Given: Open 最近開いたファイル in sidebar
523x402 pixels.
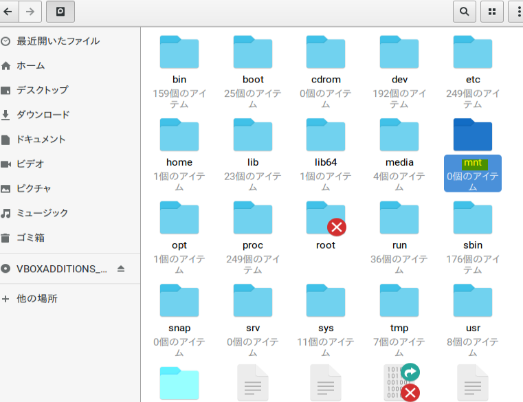Looking at the screenshot, I should click(58, 41).
